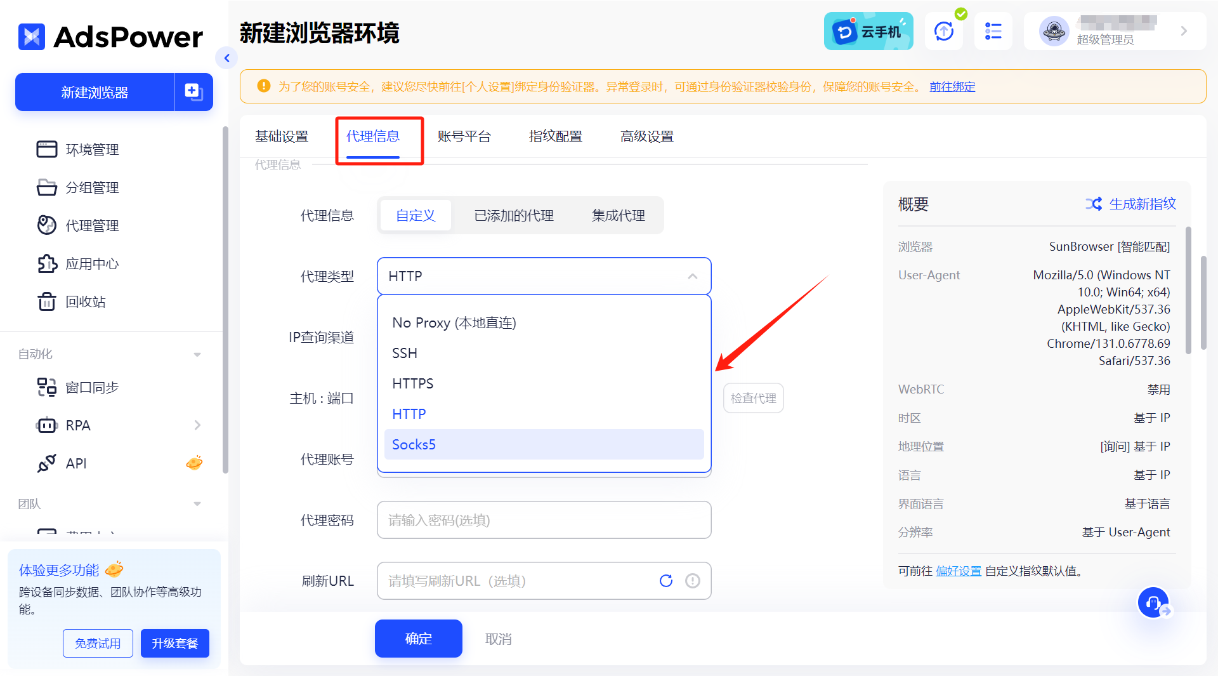Click the refresh icon in 刷新URL field
The width and height of the screenshot is (1218, 676).
665,581
